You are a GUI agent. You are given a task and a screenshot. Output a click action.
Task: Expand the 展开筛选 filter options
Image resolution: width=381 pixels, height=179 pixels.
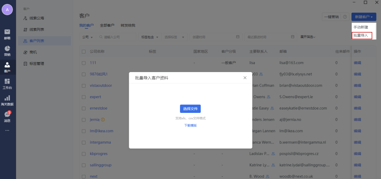coord(308,37)
